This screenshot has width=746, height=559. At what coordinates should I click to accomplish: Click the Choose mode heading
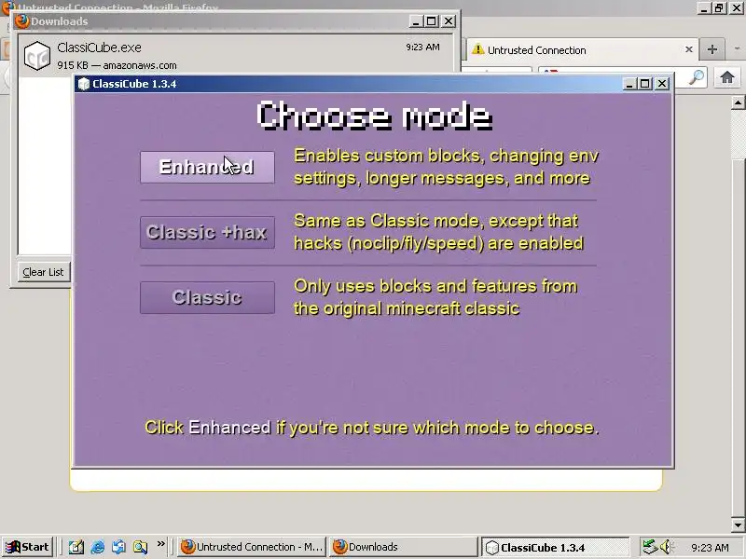[374, 116]
